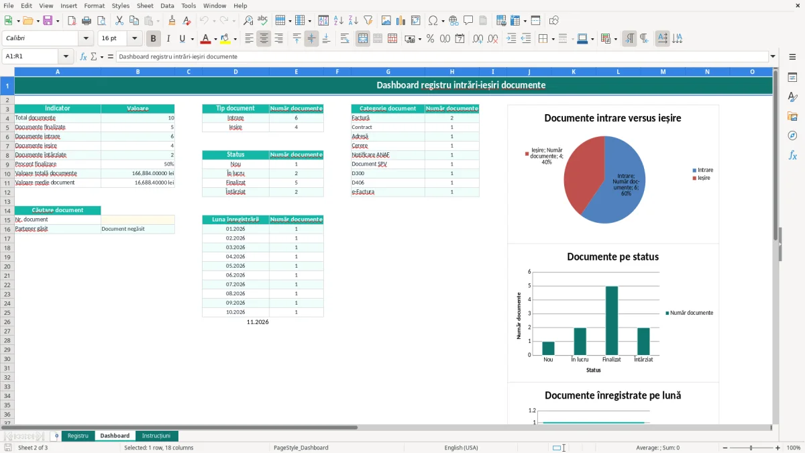805x453 pixels.
Task: Switch to the Instrucțiuni sheet tab
Action: tap(156, 436)
